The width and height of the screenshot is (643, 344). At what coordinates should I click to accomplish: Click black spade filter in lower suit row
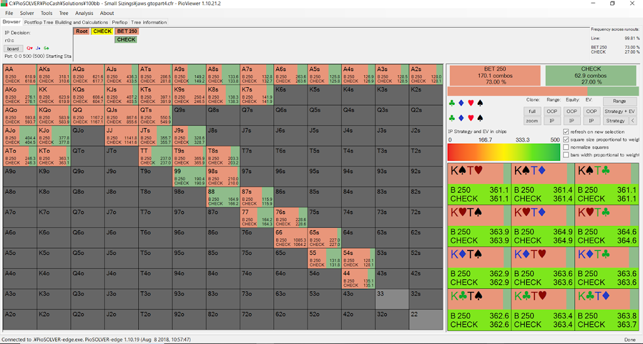[480, 118]
